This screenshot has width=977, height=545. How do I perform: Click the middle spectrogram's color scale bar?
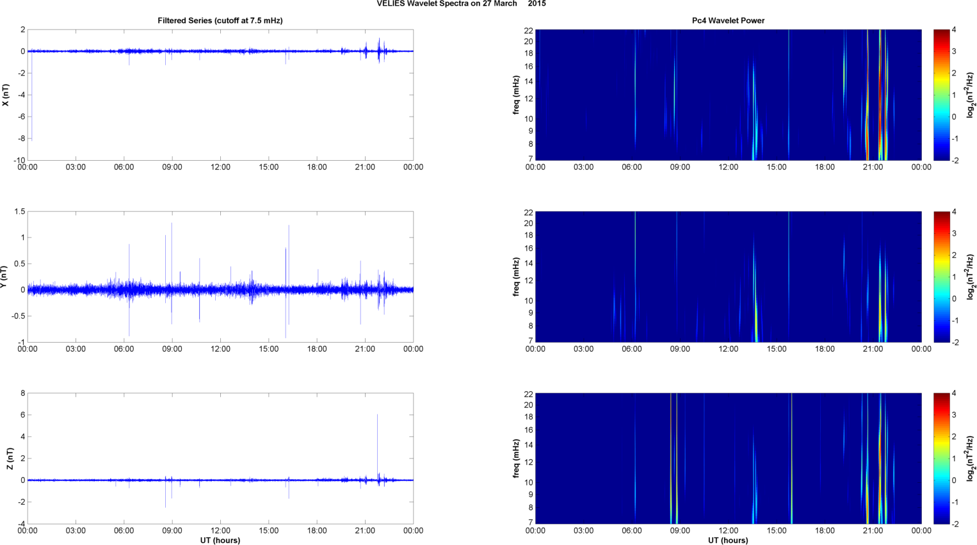tap(941, 277)
